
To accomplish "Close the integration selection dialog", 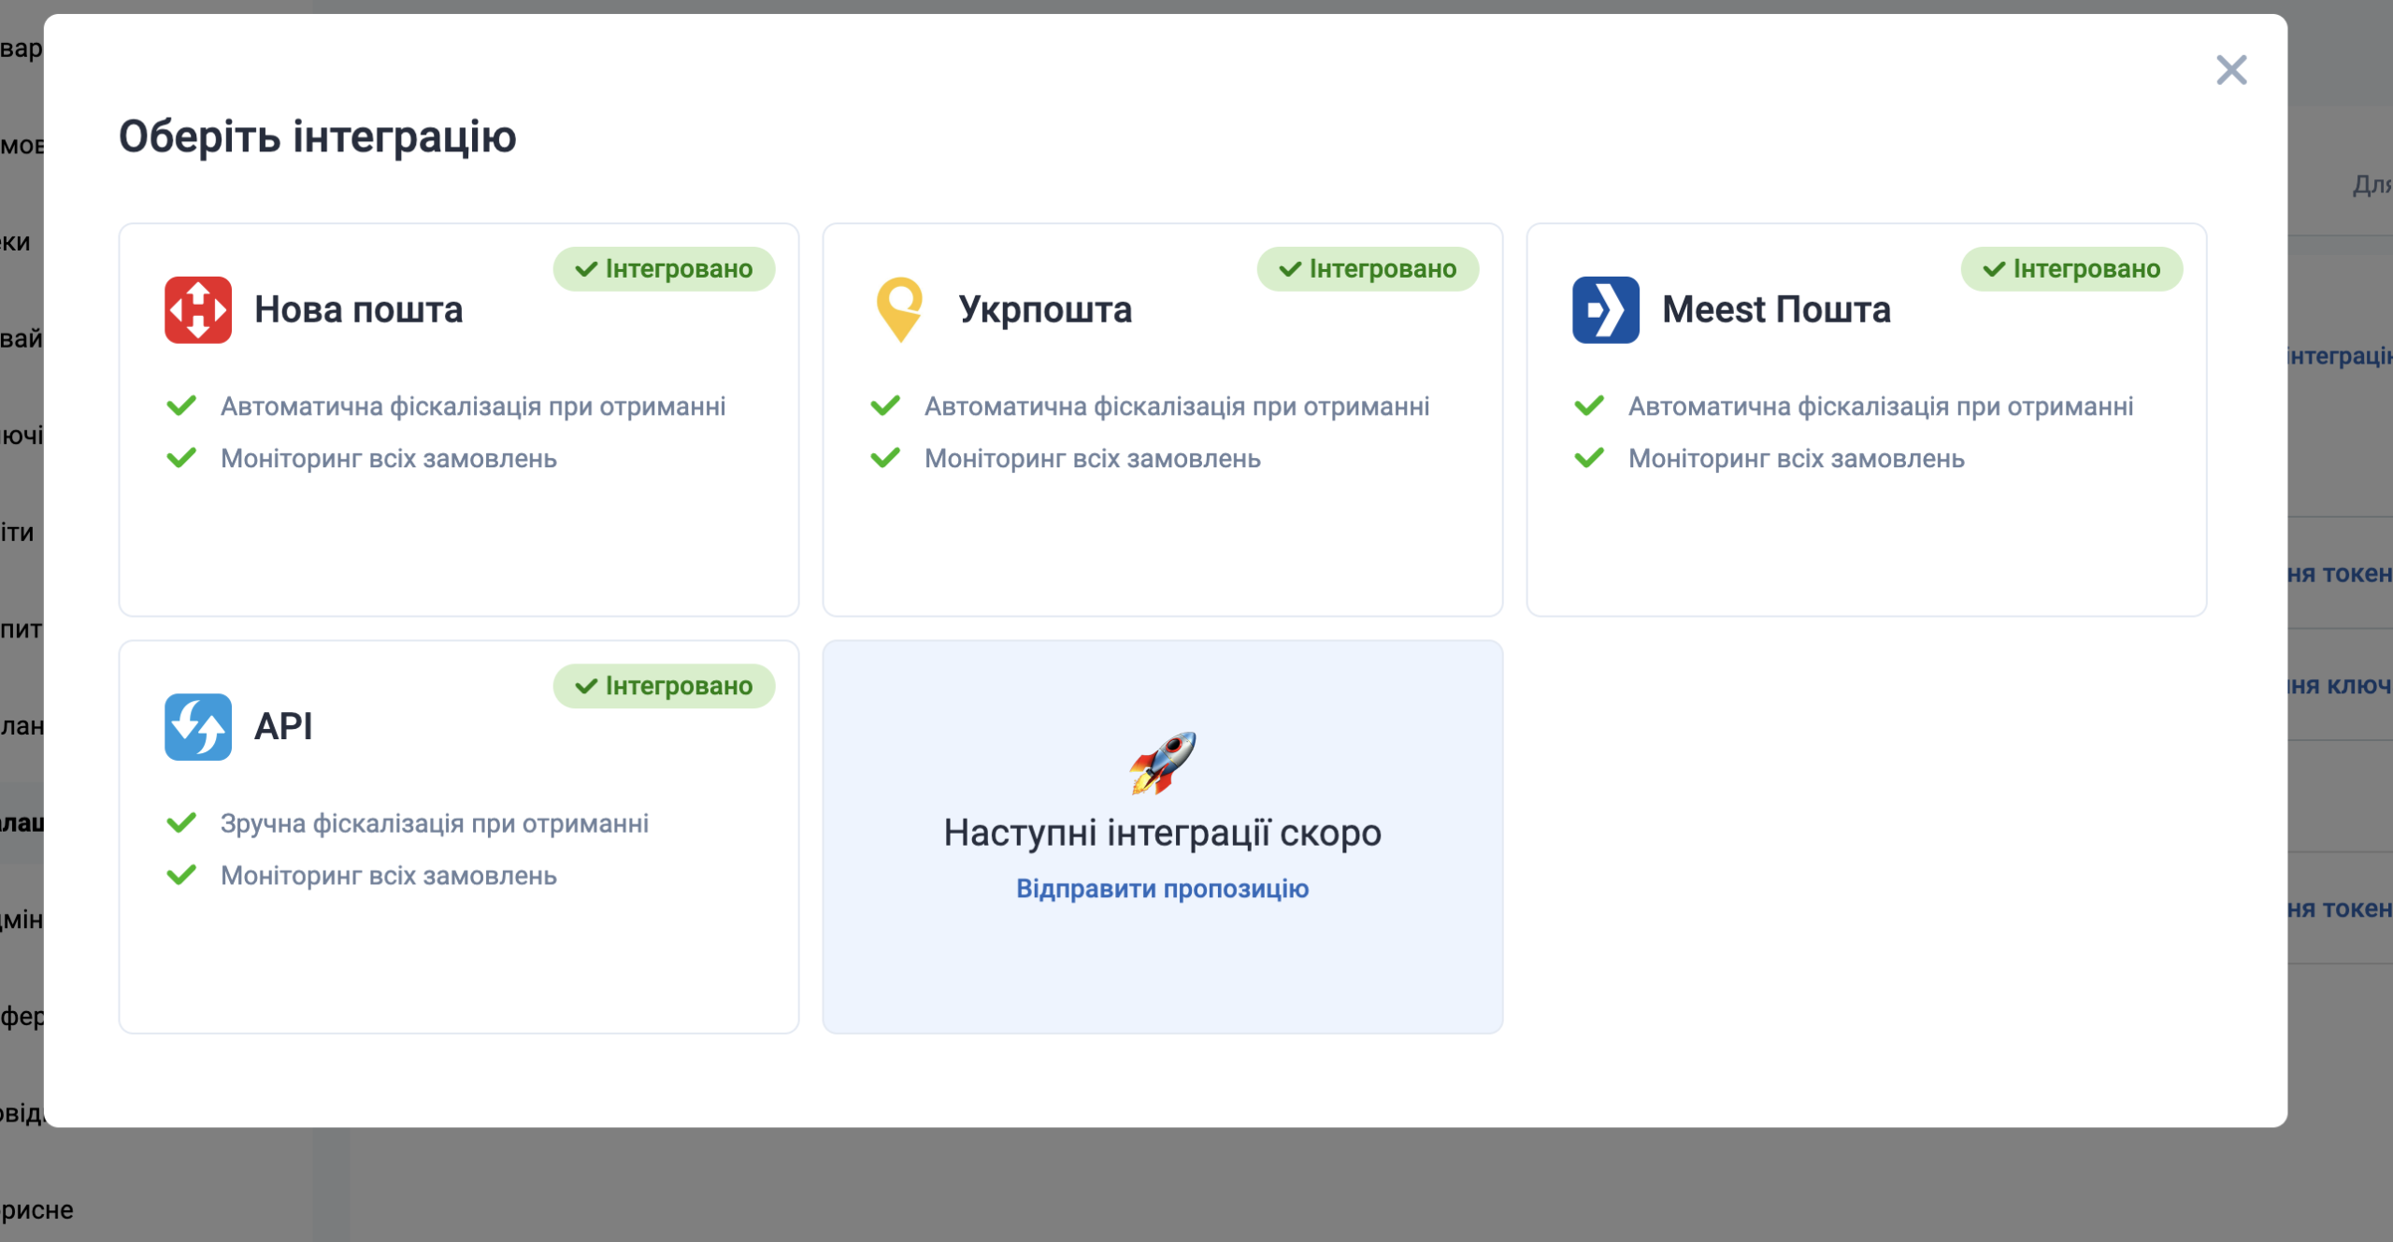I will (x=2230, y=70).
